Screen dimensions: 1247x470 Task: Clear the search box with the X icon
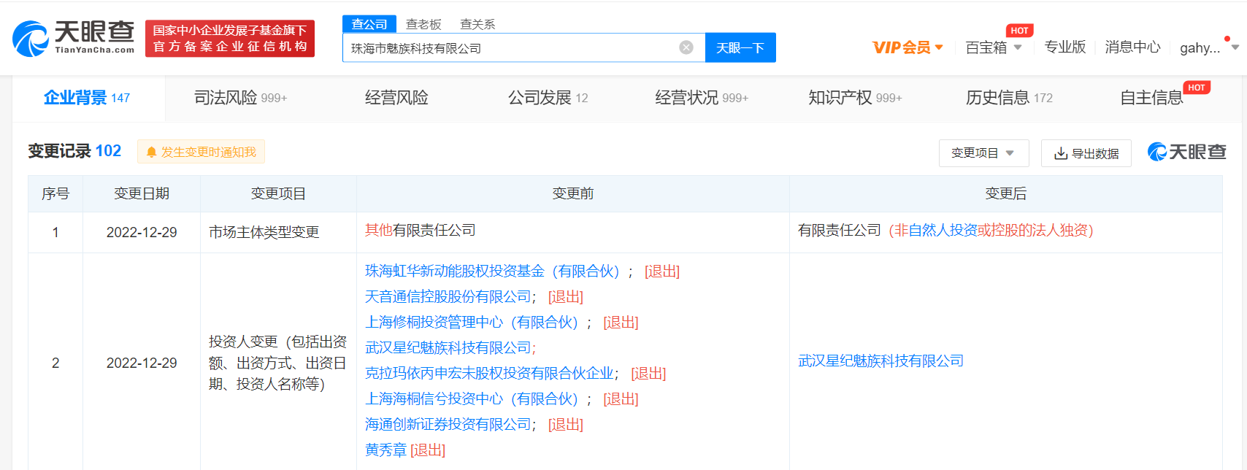click(x=686, y=47)
